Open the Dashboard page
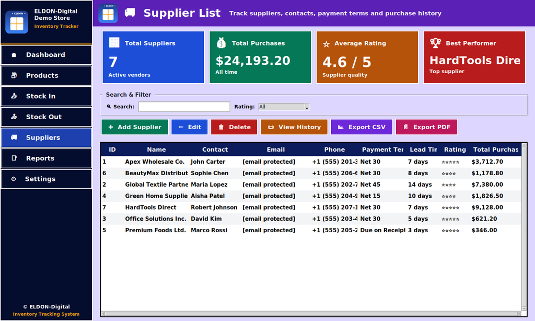The height and width of the screenshot is (321, 535). tap(46, 55)
